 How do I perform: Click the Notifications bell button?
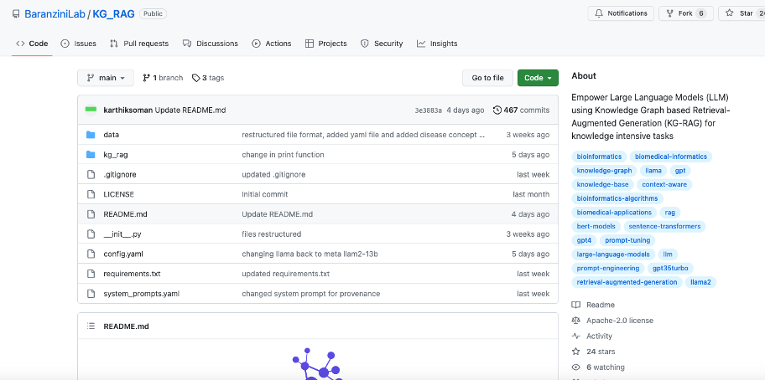coord(621,13)
